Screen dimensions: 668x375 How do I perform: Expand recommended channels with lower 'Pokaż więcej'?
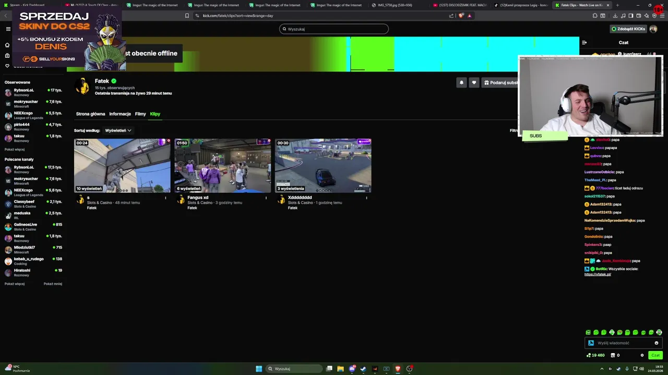tap(15, 284)
